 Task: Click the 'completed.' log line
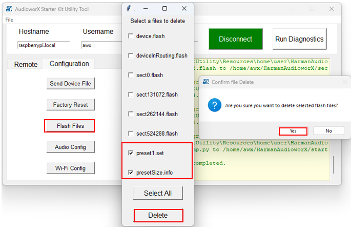point(209,163)
